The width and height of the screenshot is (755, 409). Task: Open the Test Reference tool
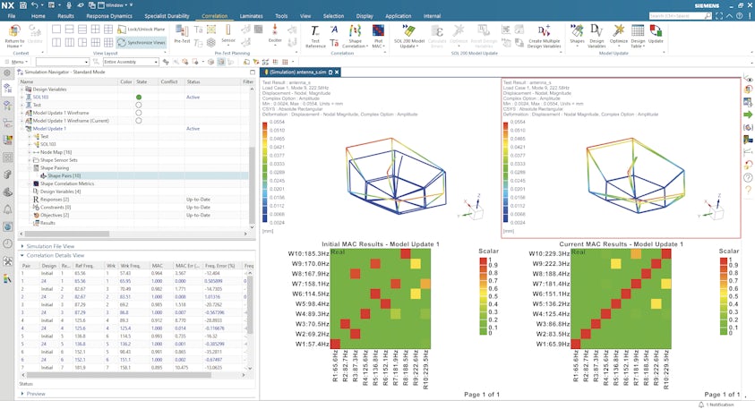(x=315, y=36)
